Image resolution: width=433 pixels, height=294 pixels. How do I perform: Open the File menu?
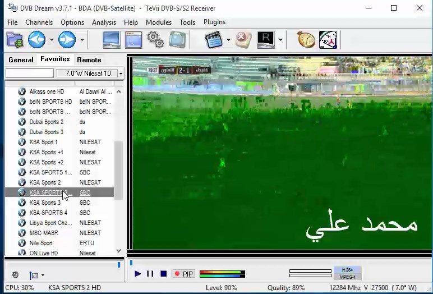point(12,22)
